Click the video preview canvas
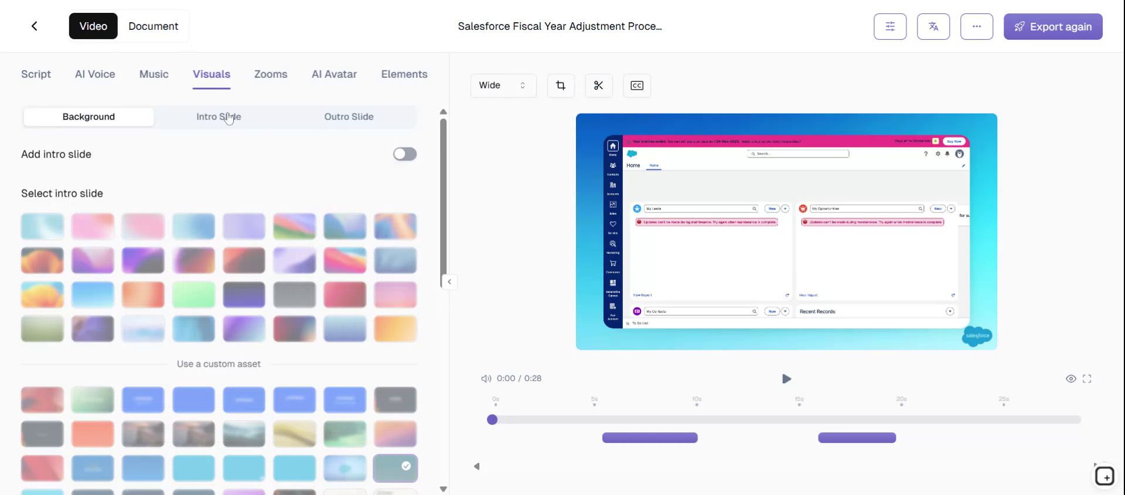This screenshot has height=495, width=1125. (x=786, y=232)
